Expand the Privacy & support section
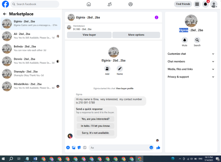The width and height of the screenshot is (221, 162). click(191, 77)
